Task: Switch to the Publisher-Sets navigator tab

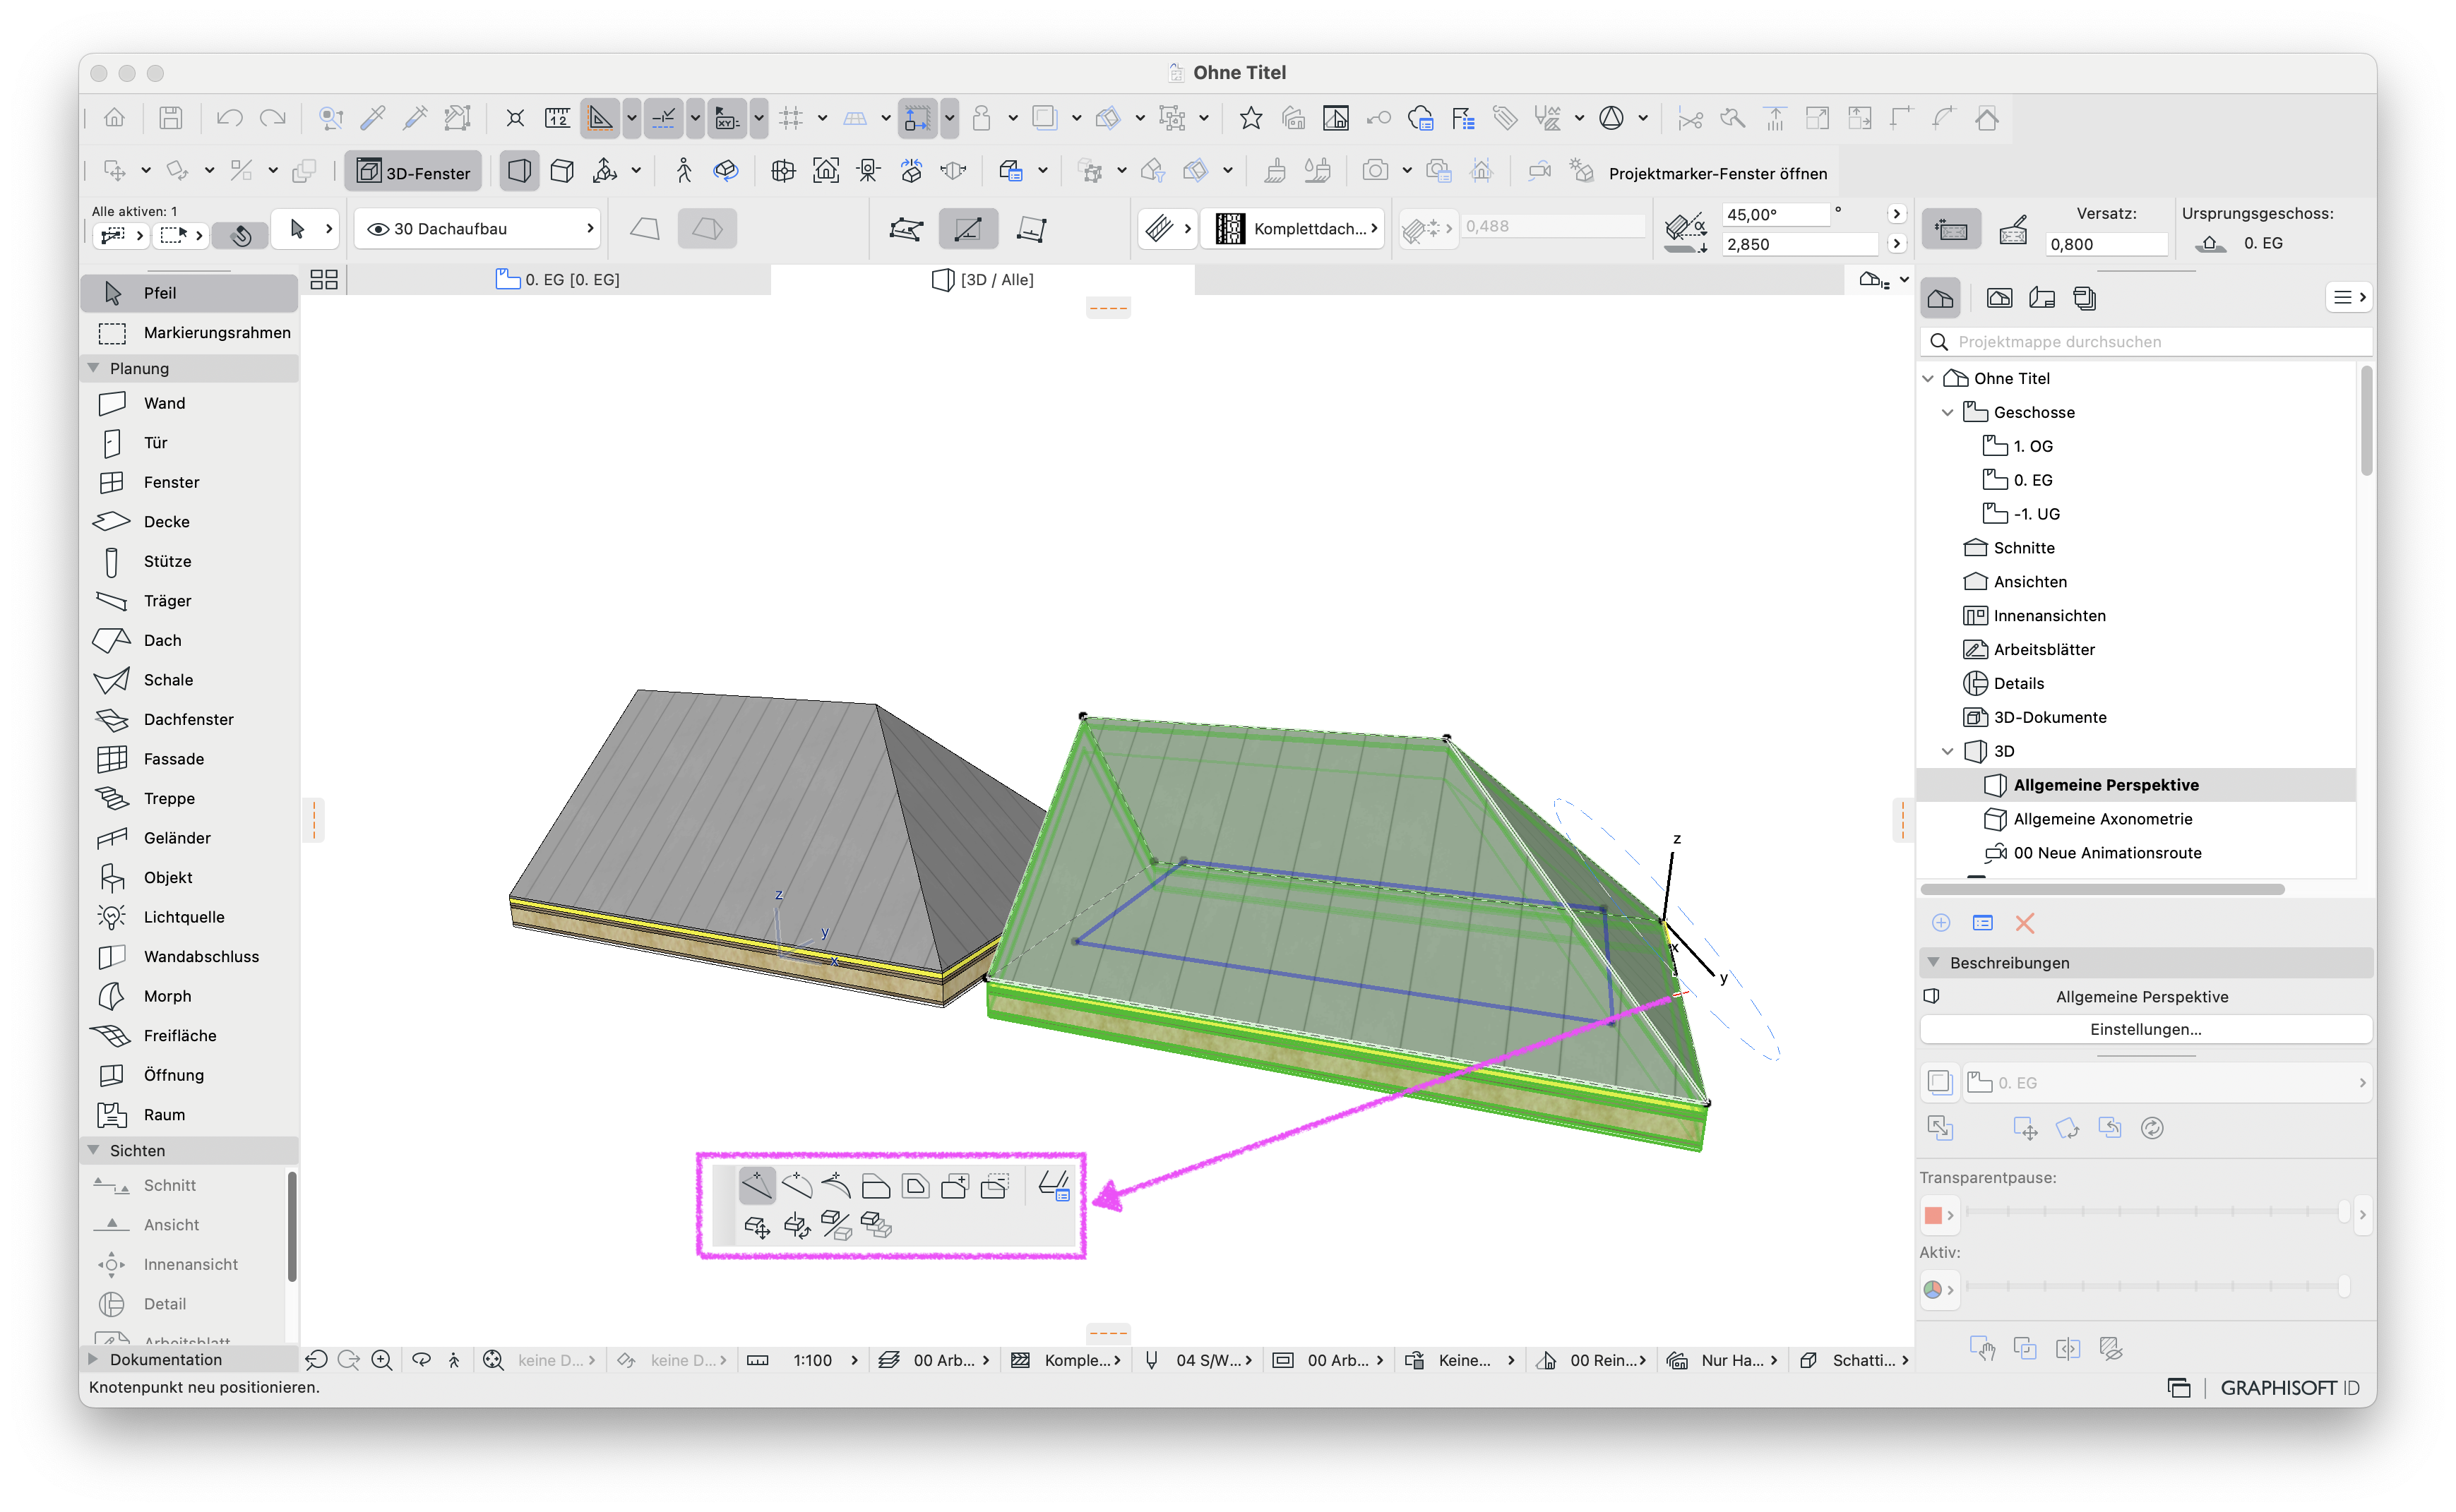Action: 2085,298
